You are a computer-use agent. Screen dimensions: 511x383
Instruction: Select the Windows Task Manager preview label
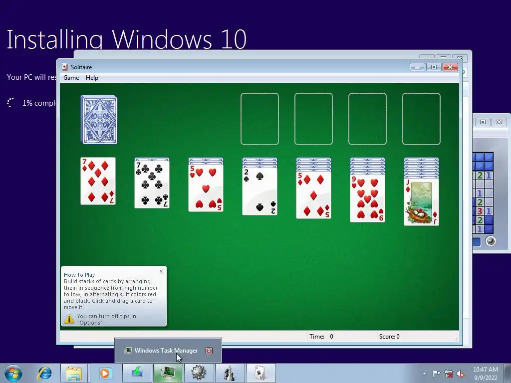click(166, 351)
